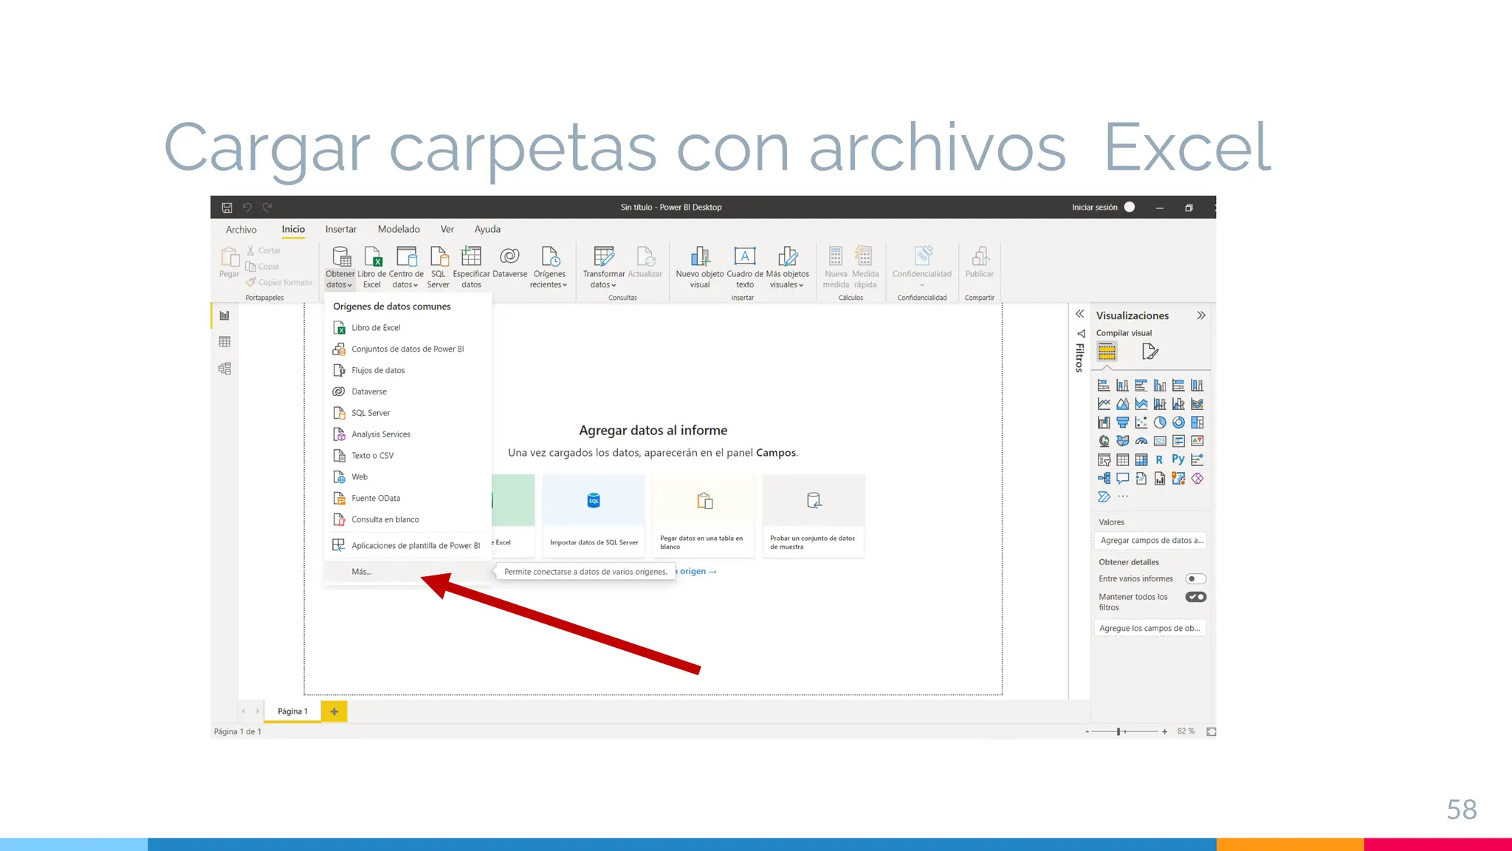Select SQL Server in the dropdown list
Image resolution: width=1512 pixels, height=851 pixels.
(x=408, y=414)
